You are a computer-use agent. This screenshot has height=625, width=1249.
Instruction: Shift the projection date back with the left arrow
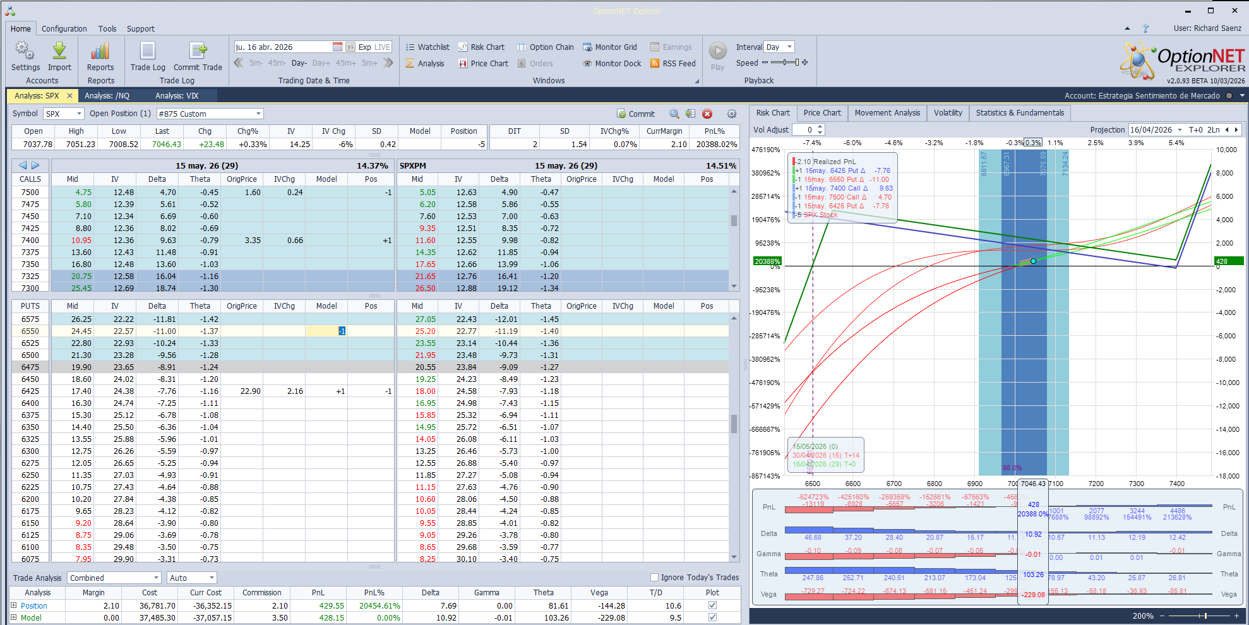pos(1227,129)
